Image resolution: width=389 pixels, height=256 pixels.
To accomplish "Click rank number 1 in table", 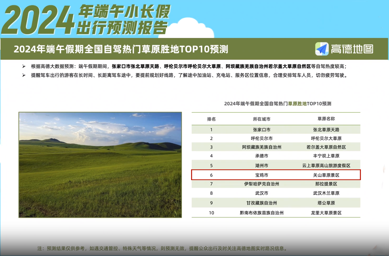I will pos(211,130).
